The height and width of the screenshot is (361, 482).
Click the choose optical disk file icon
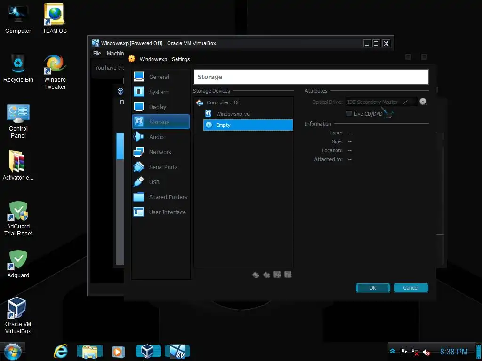423,102
